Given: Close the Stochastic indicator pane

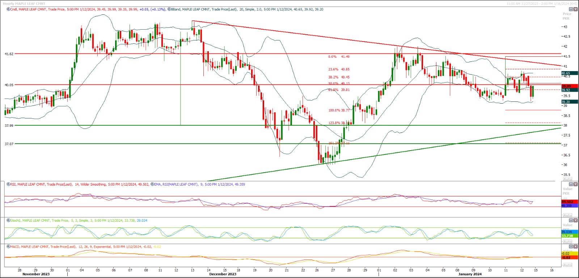Looking at the screenshot, I should pyautogui.click(x=575, y=220).
